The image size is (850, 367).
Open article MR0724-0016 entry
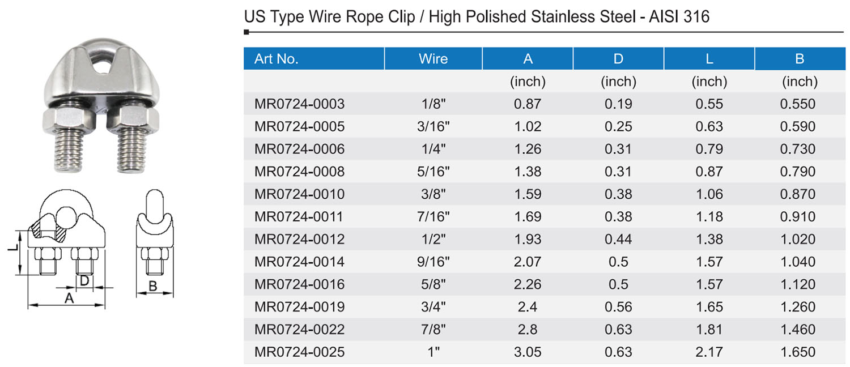(x=299, y=284)
